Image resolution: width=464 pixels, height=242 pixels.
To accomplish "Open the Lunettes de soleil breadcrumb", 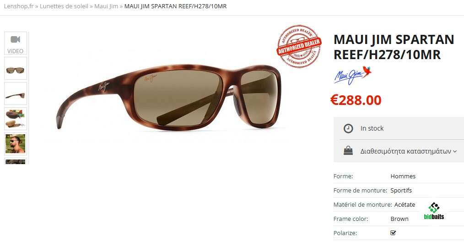I will (64, 6).
